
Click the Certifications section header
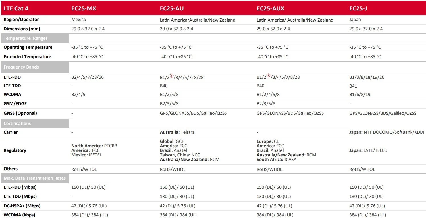[17, 124]
